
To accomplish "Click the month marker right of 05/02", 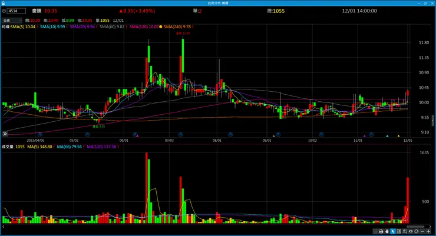I will tap(87, 135).
